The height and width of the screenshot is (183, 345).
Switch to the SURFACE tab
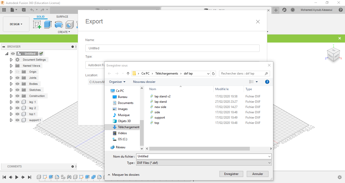62,17
